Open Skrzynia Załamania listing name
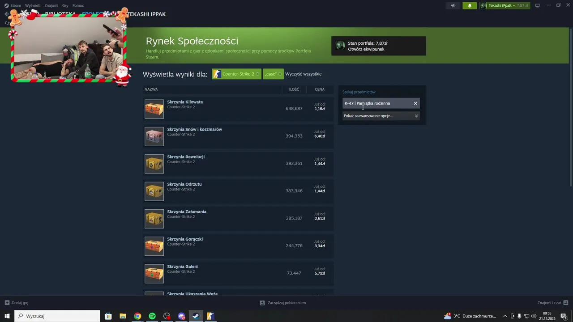The image size is (573, 322). 187,212
